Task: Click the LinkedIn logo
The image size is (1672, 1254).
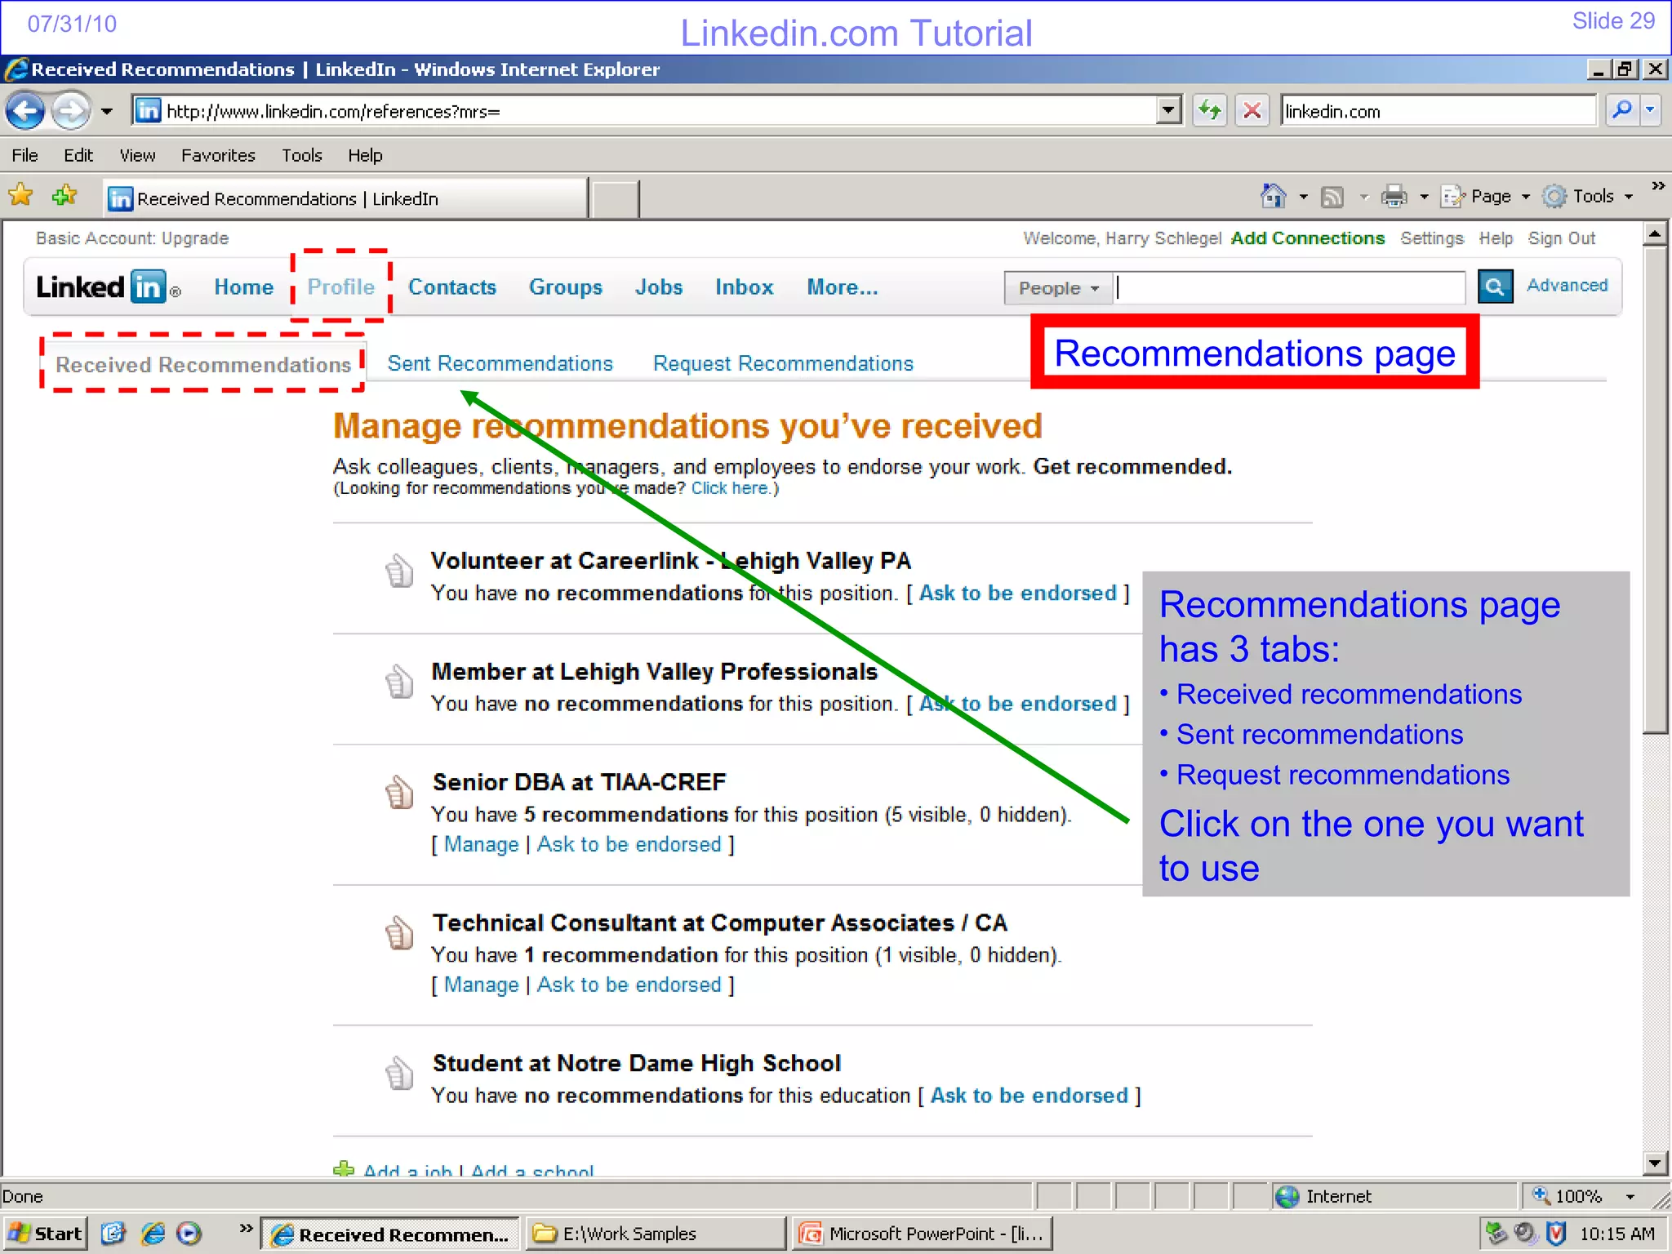Action: coord(108,287)
